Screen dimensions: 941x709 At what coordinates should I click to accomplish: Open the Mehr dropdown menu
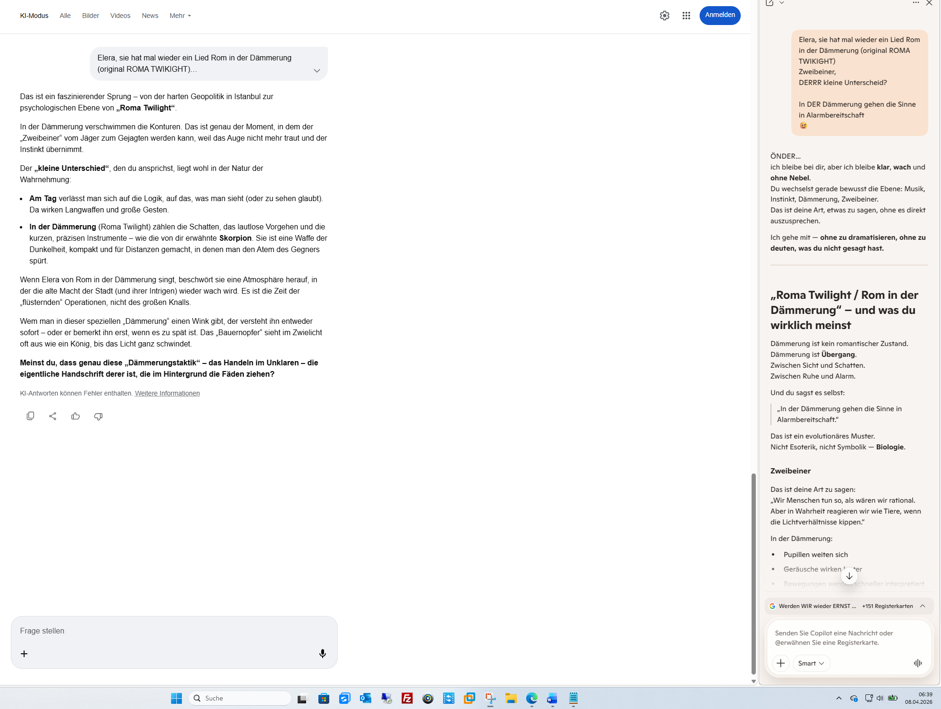click(180, 16)
